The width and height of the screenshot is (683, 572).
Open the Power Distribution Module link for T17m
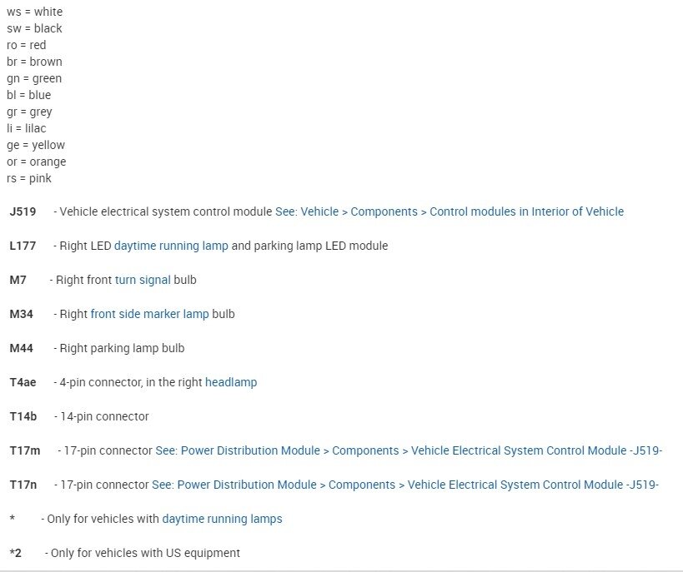[x=409, y=450]
